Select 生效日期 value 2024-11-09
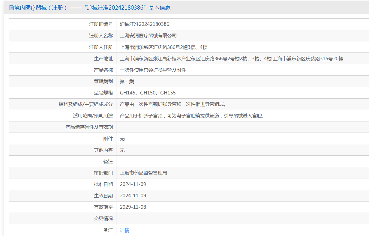The height and width of the screenshot is (236, 369). (133, 196)
